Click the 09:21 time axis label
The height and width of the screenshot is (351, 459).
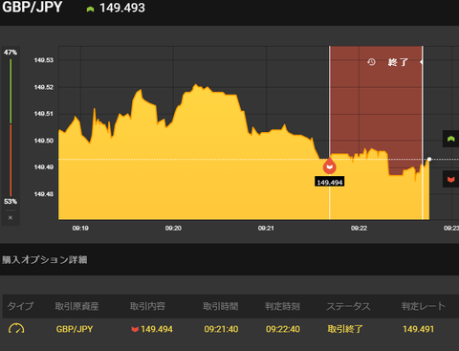click(266, 228)
